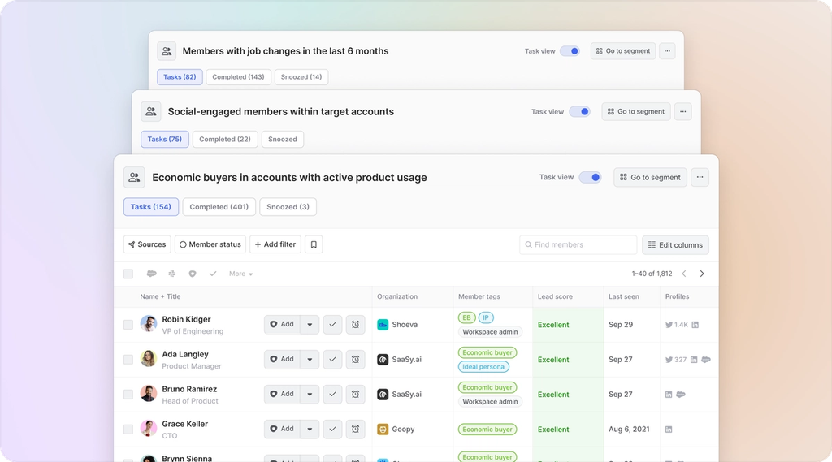Open Completed (22) tab in Social-engaged panel
This screenshot has width=832, height=462.
click(225, 139)
